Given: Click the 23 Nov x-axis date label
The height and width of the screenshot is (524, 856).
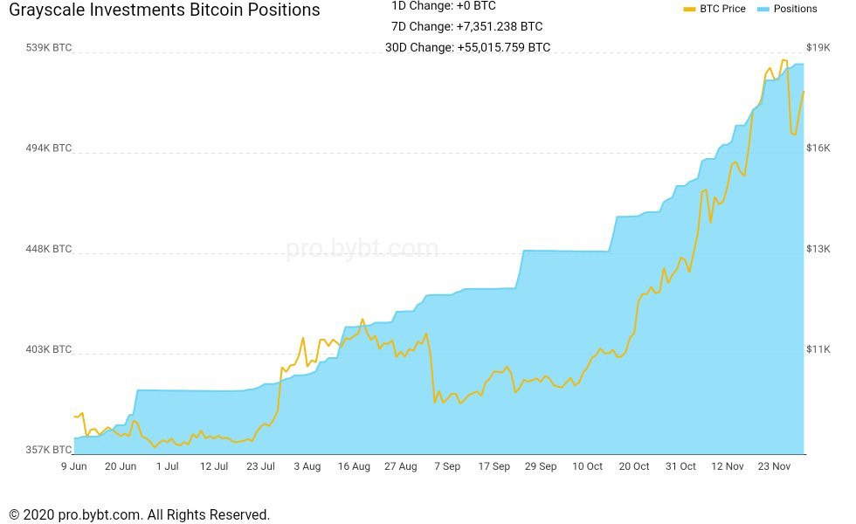Looking at the screenshot, I should [774, 466].
